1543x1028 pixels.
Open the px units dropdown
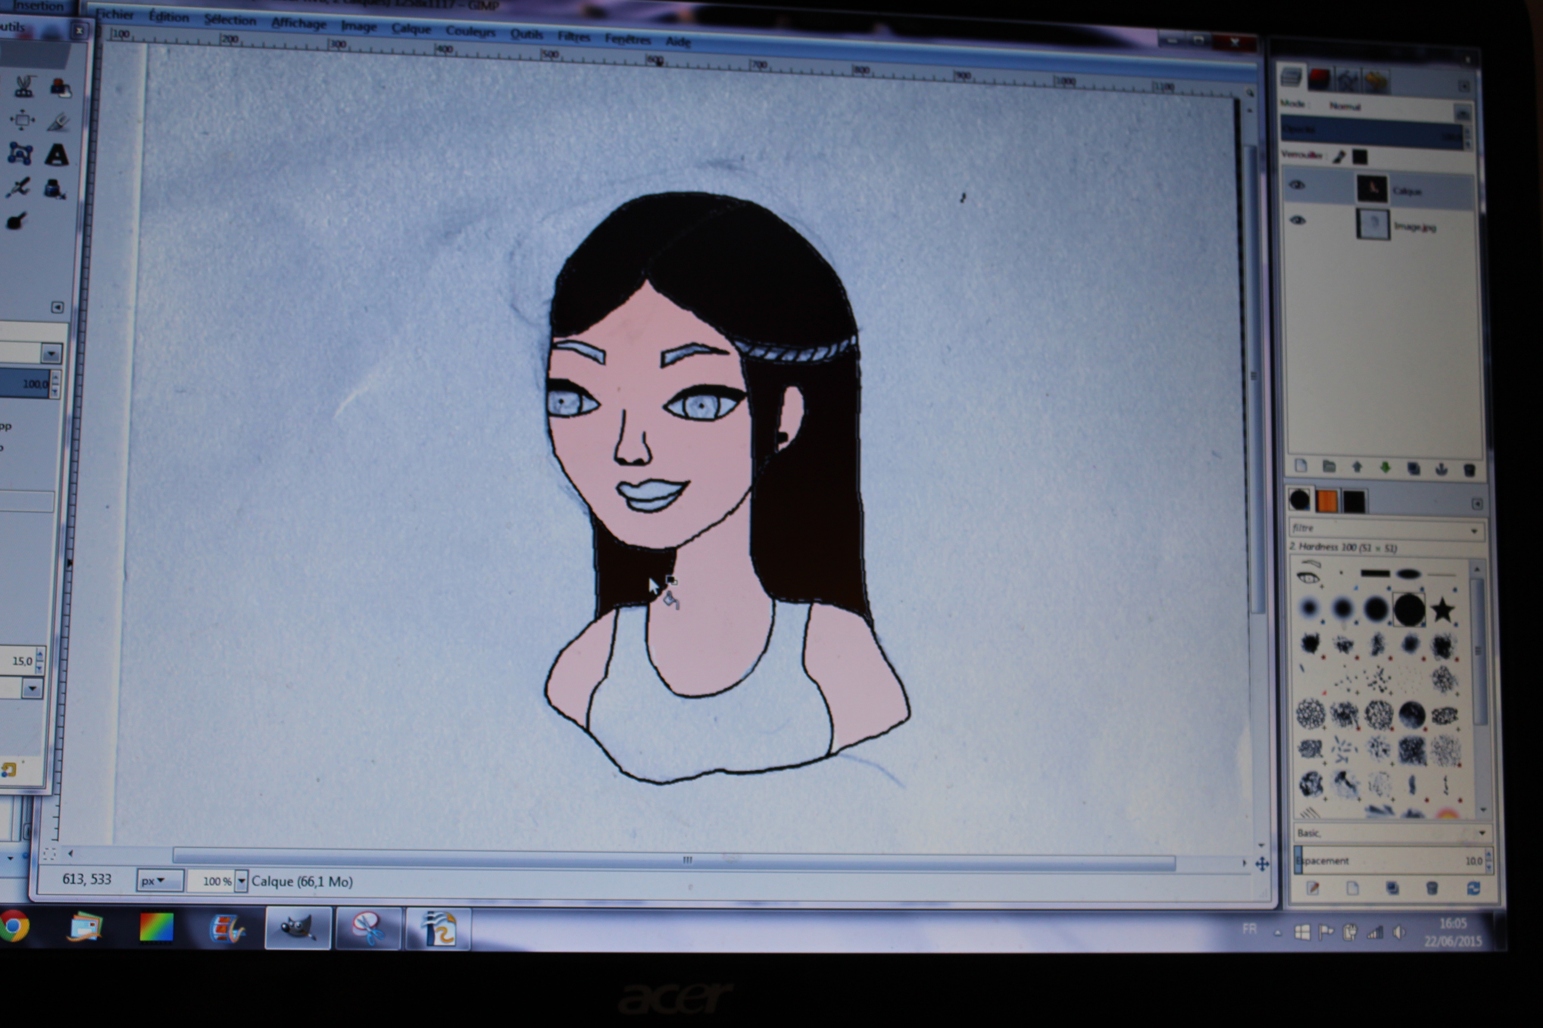(160, 880)
